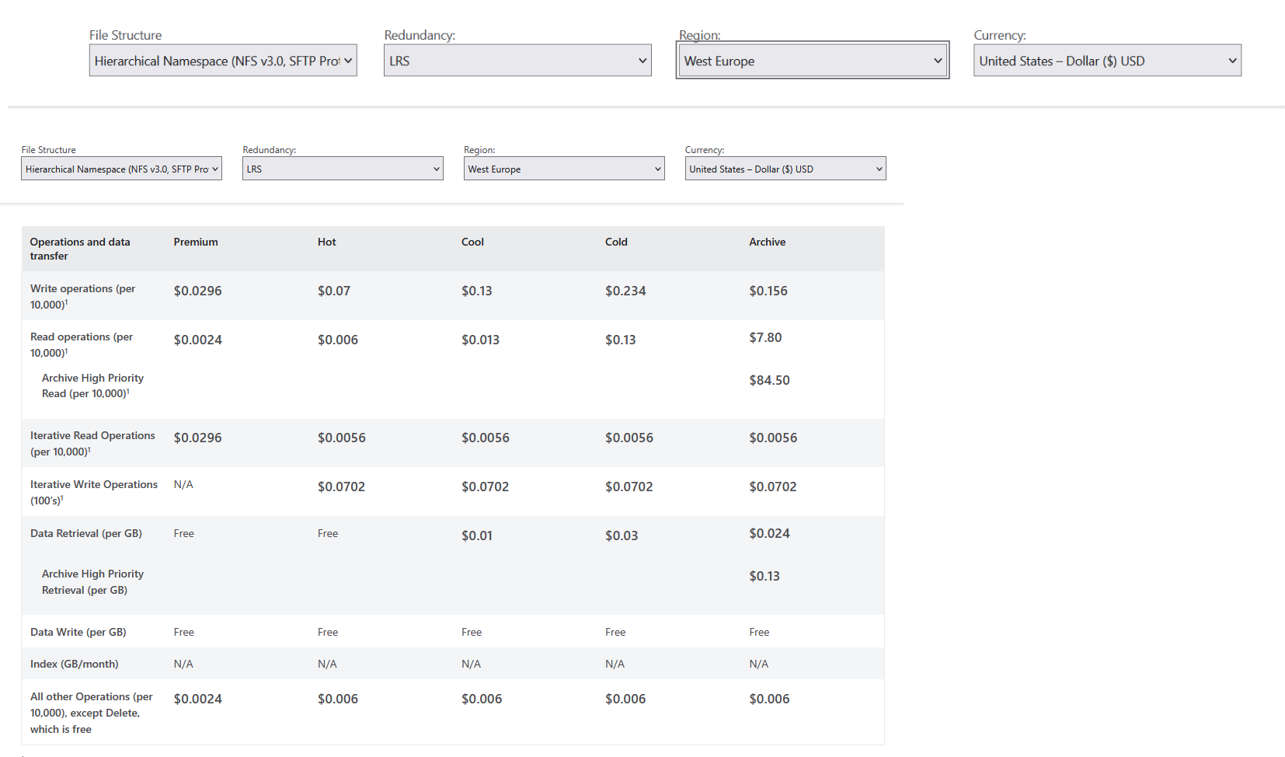Click the Index (GB/month) row label

(74, 664)
